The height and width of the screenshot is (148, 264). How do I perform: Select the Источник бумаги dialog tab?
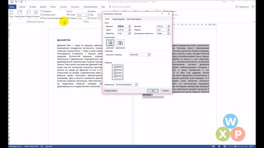[134, 19]
